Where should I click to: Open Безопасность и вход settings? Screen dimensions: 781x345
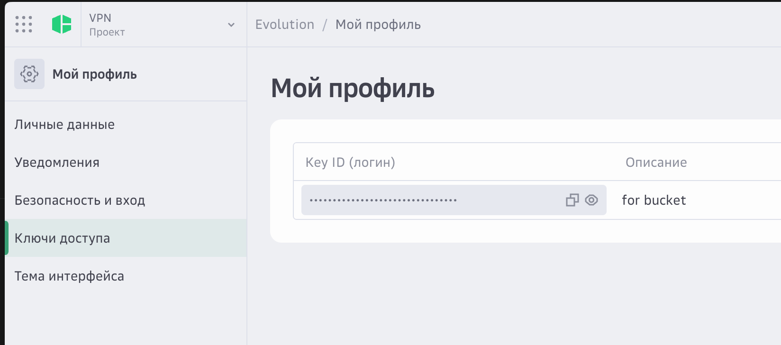[80, 200]
